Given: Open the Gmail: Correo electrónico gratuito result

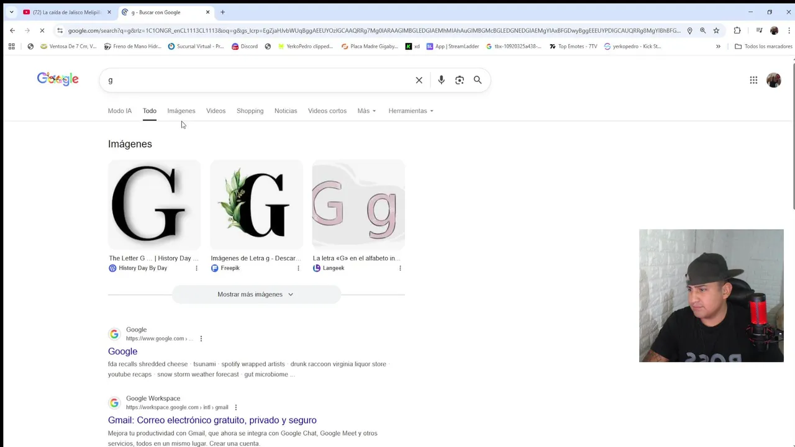Looking at the screenshot, I should 212,420.
